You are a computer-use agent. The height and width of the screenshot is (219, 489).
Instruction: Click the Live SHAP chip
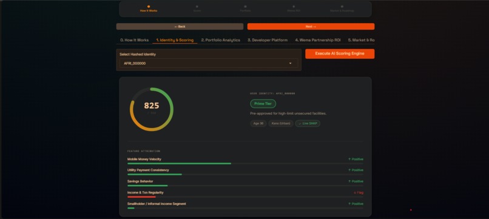coord(308,124)
